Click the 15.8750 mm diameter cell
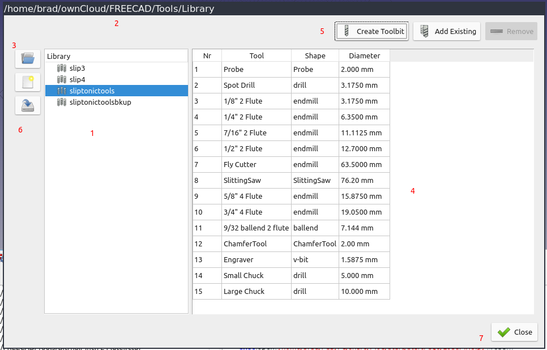This screenshot has width=547, height=350. pos(364,197)
